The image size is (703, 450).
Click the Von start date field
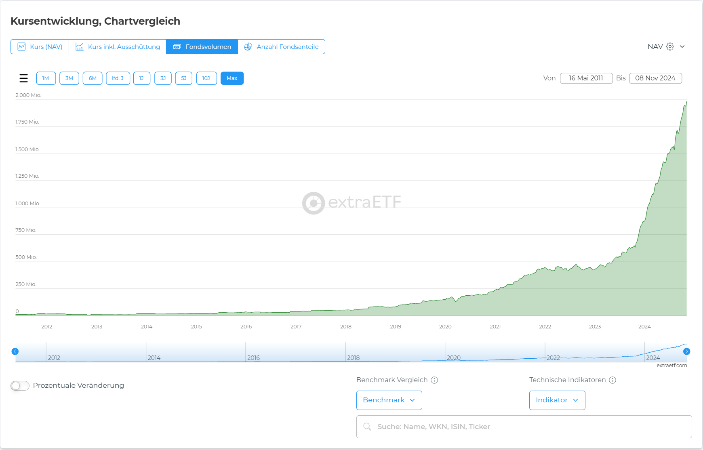[x=586, y=78]
